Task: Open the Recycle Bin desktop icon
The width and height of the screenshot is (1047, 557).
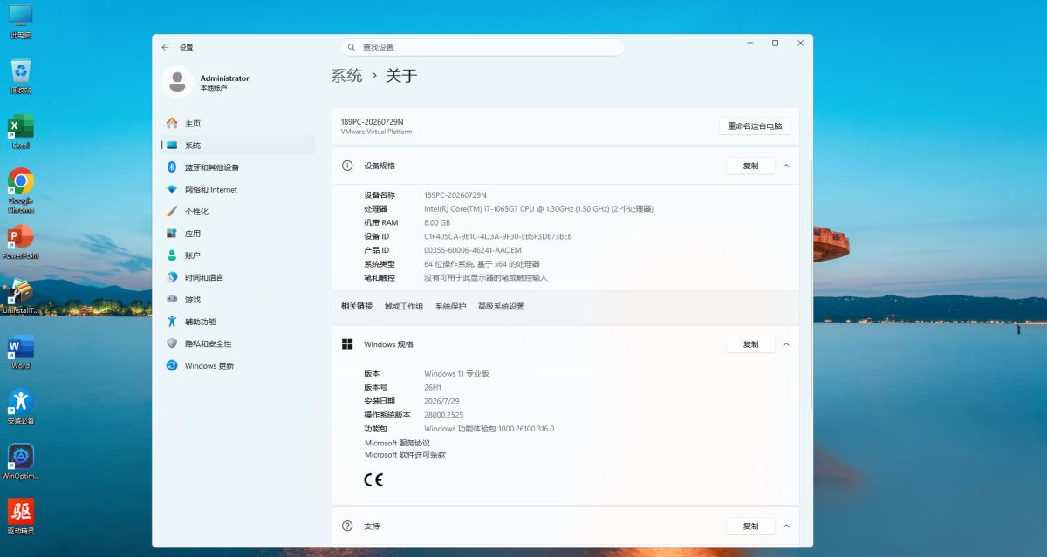Action: [x=21, y=76]
